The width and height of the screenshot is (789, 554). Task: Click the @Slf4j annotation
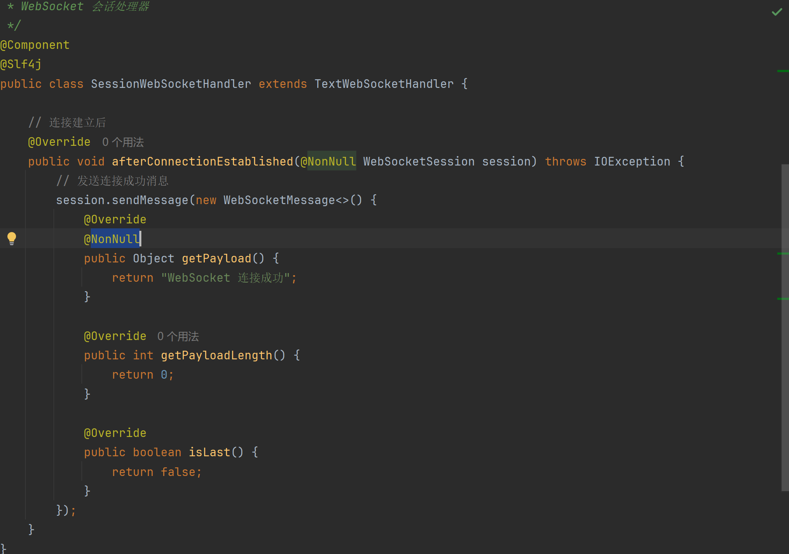[21, 64]
